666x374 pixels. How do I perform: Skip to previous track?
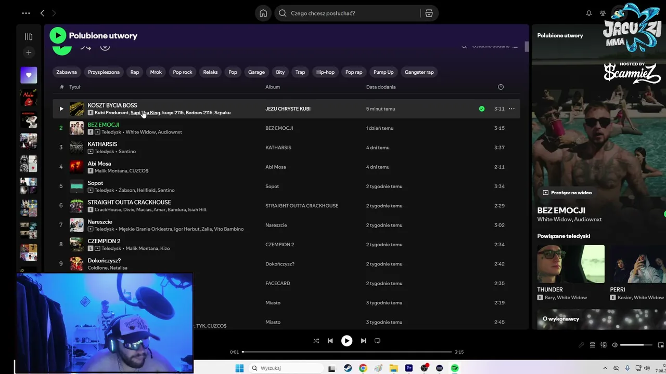330,341
